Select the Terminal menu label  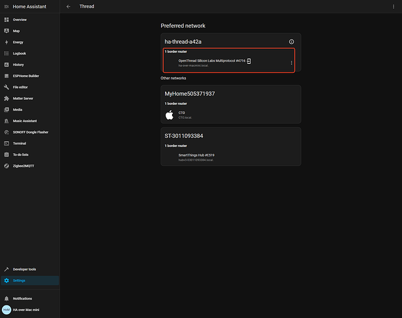[x=20, y=144]
